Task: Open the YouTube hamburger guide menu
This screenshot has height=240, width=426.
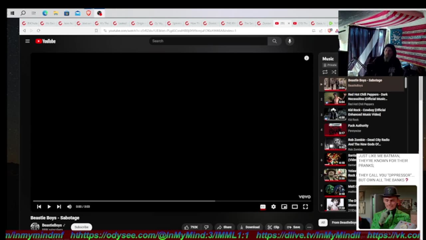Action: [28, 41]
